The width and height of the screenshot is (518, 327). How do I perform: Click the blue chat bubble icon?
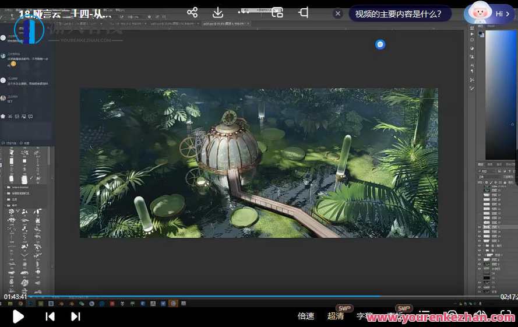pyautogui.click(x=380, y=44)
